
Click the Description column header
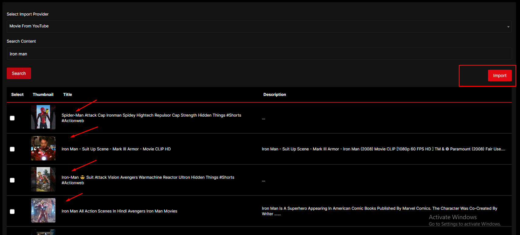(275, 94)
